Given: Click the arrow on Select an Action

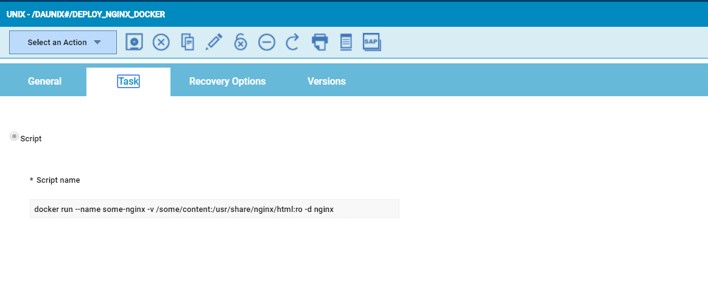Looking at the screenshot, I should tap(97, 43).
